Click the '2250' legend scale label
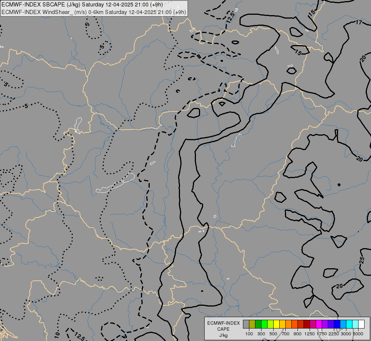 pyautogui.click(x=334, y=334)
